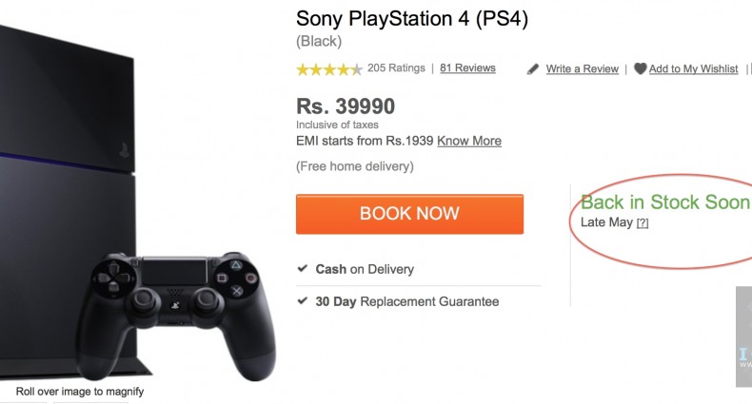Click the Sony PlayStation 4 (PS4) title

tap(411, 18)
